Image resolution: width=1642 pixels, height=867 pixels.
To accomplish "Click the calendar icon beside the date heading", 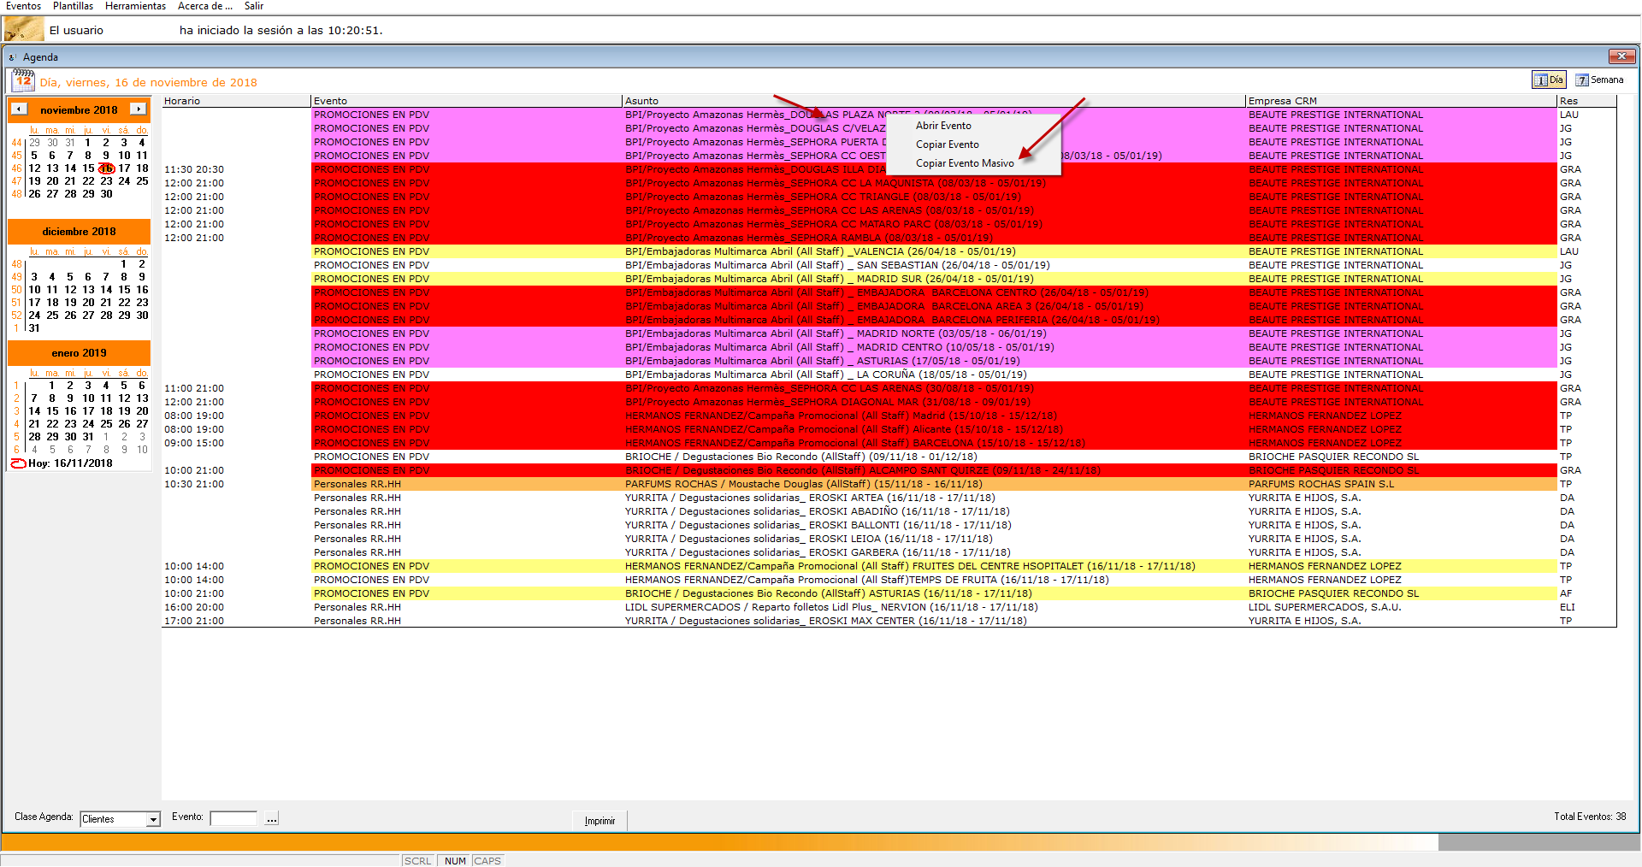I will click(x=23, y=81).
